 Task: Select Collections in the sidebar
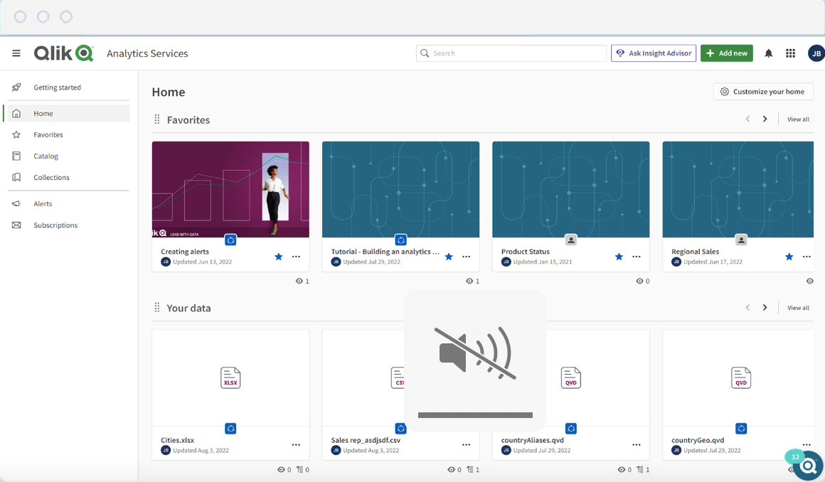coord(51,177)
